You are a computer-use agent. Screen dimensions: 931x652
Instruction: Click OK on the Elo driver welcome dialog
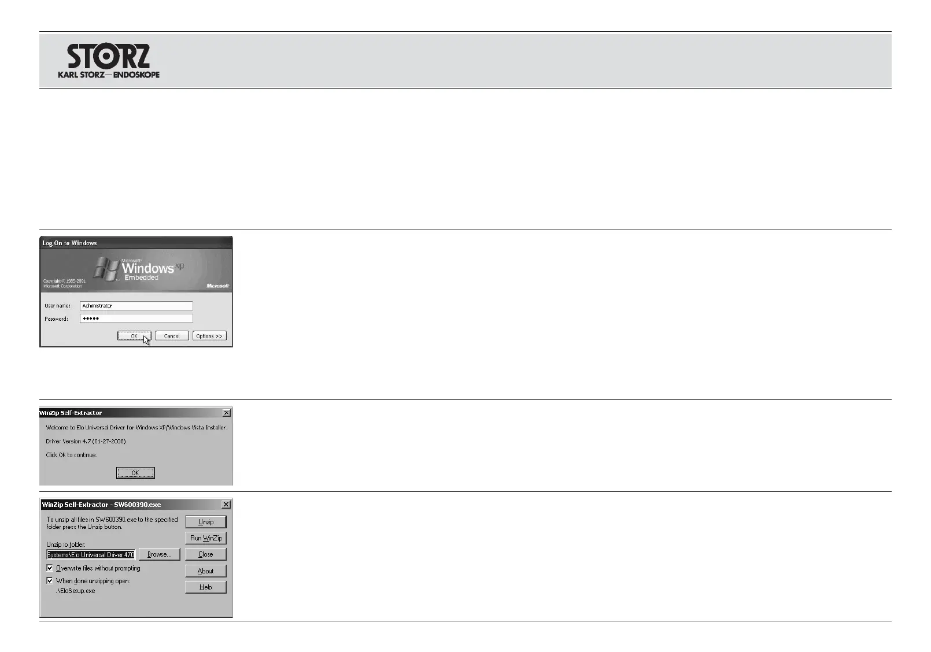click(x=135, y=473)
